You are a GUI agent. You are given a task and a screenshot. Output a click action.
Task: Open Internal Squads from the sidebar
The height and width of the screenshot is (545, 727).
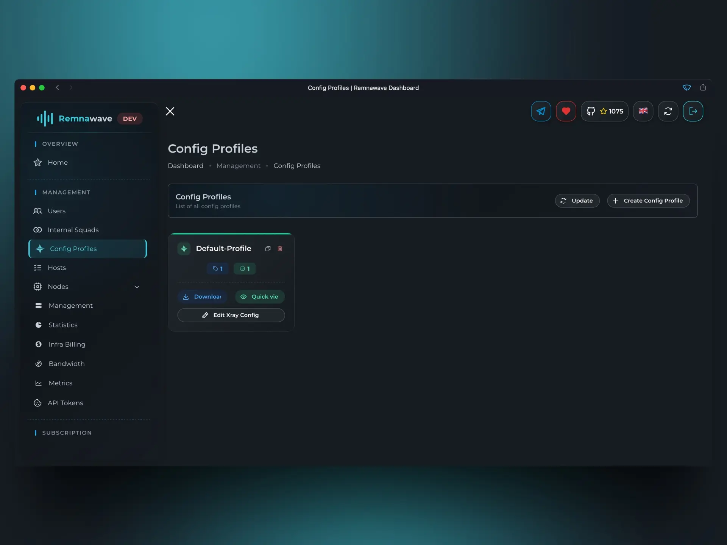pyautogui.click(x=73, y=230)
